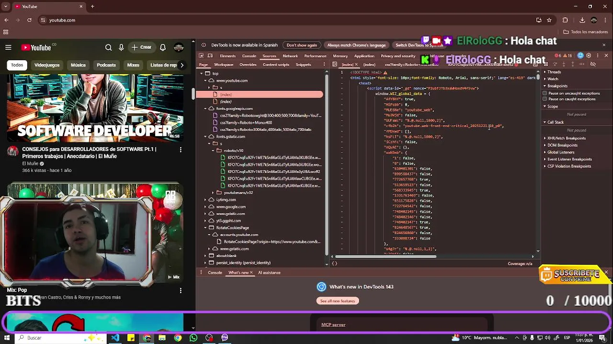
Task: Open YouTube notifications bell
Action: 163,47
